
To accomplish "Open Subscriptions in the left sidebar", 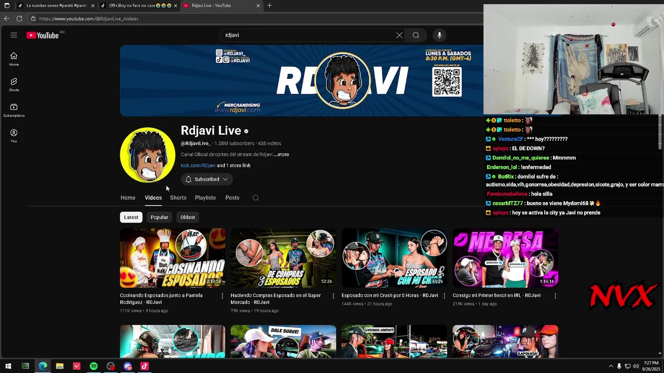I will [x=13, y=110].
